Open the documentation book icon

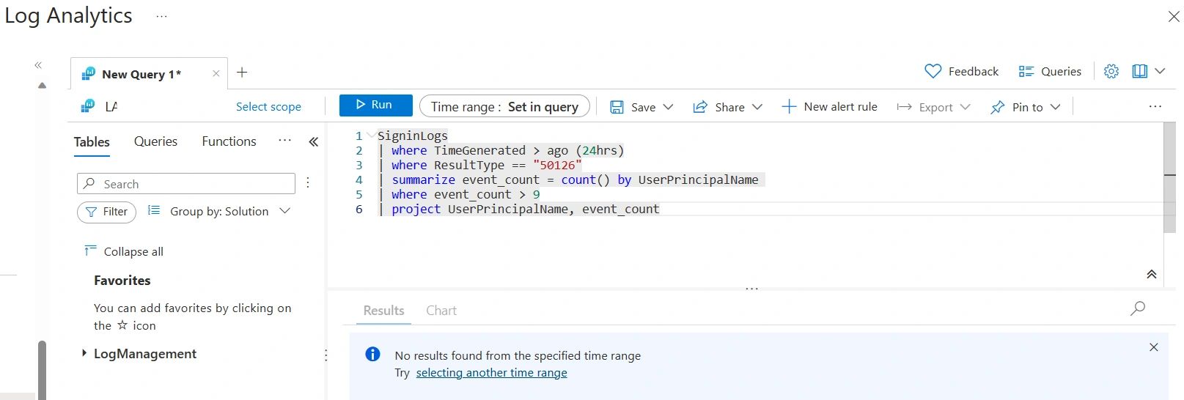coord(1139,71)
